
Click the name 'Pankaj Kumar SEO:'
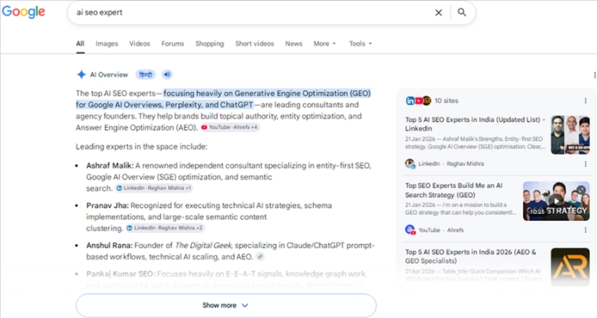pyautogui.click(x=120, y=273)
